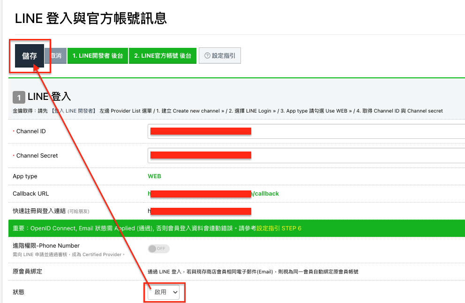
Task: Click the Channel ID label
Action: click(x=31, y=131)
